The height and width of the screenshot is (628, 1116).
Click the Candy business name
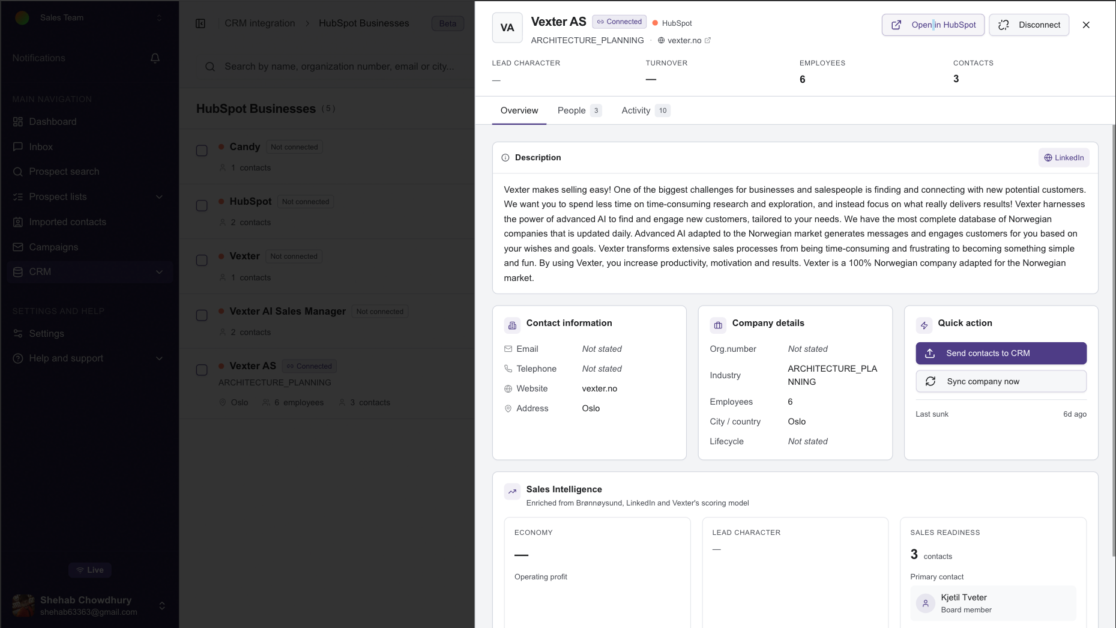coord(245,147)
